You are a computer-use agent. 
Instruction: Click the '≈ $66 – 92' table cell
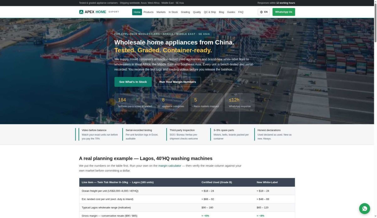pos(208,199)
